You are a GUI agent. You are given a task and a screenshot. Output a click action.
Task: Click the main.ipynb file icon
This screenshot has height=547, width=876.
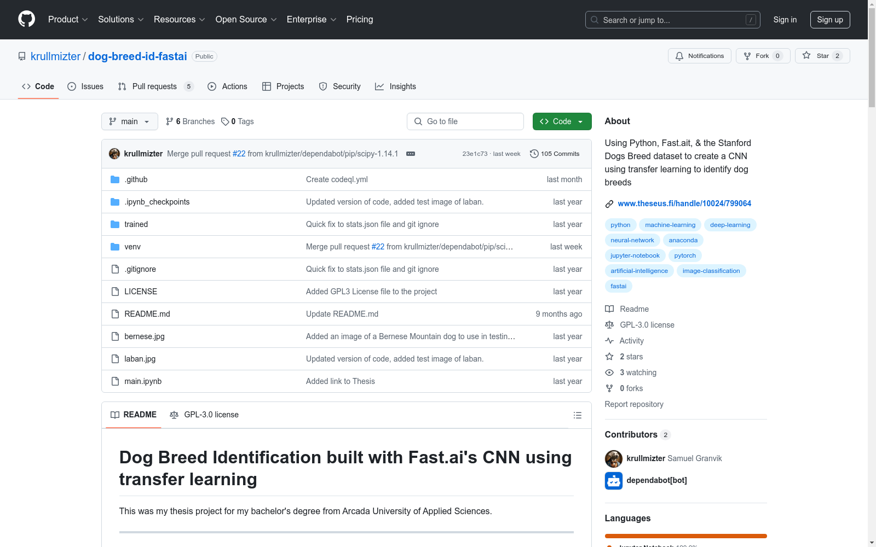click(x=115, y=381)
